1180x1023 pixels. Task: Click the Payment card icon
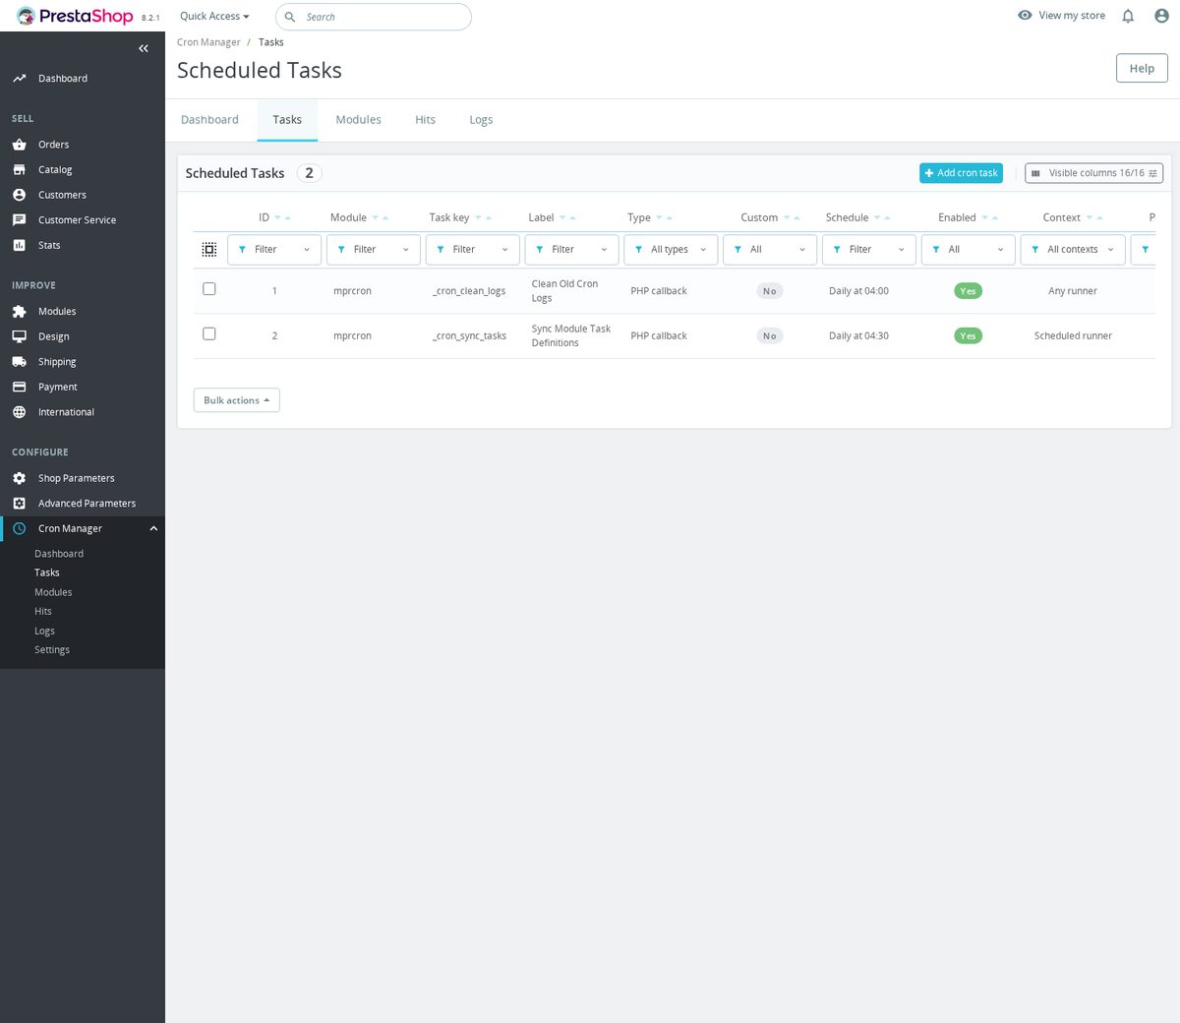[19, 388]
